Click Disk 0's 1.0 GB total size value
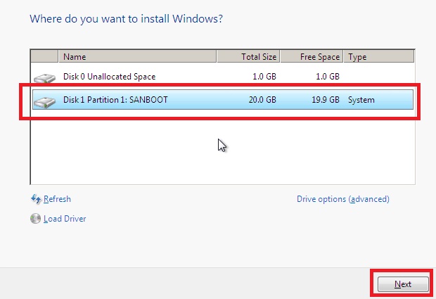Viewport: 436px width, 299px height. coord(264,77)
